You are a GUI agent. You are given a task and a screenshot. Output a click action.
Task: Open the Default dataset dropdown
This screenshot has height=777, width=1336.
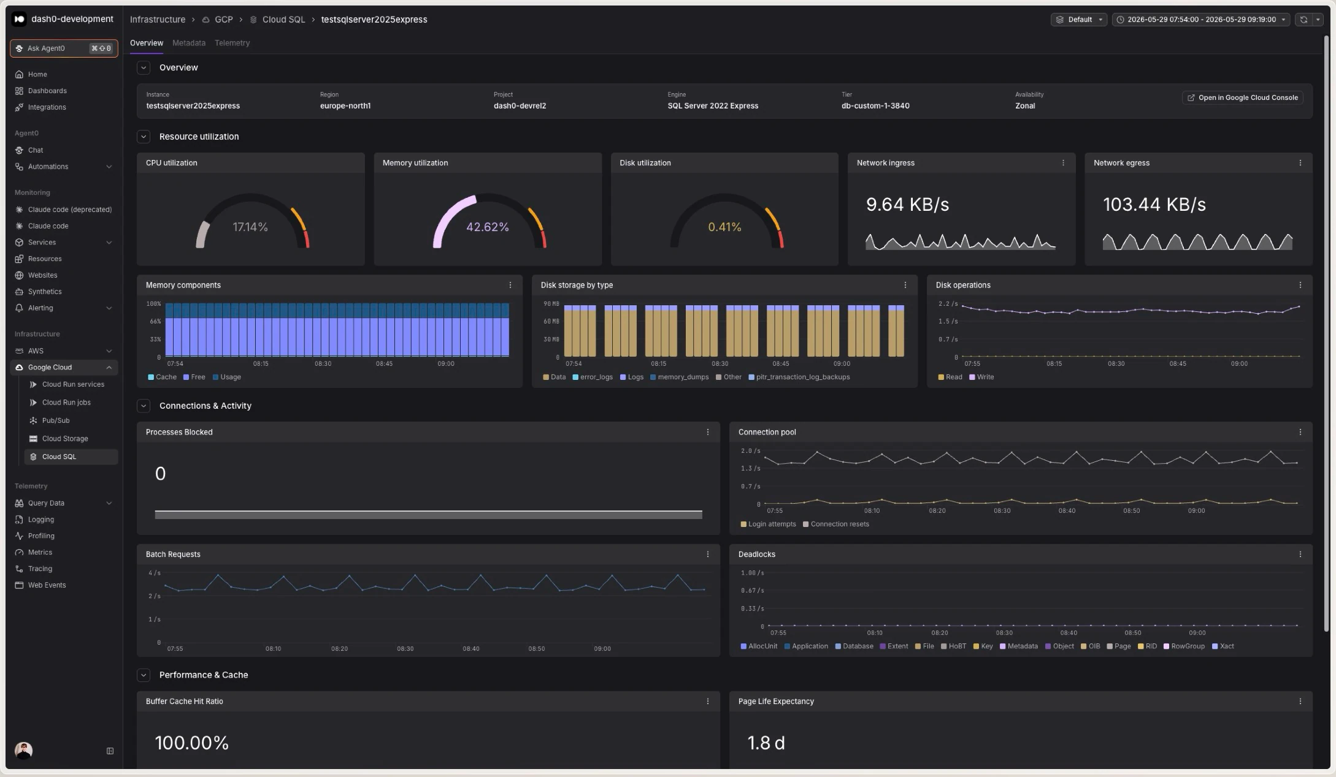pos(1079,20)
